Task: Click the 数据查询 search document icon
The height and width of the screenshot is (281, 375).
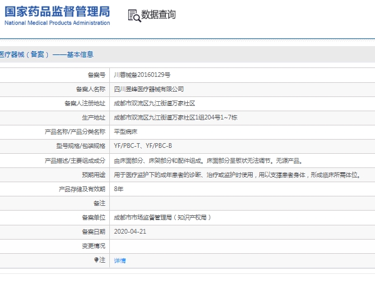Action: coord(134,15)
